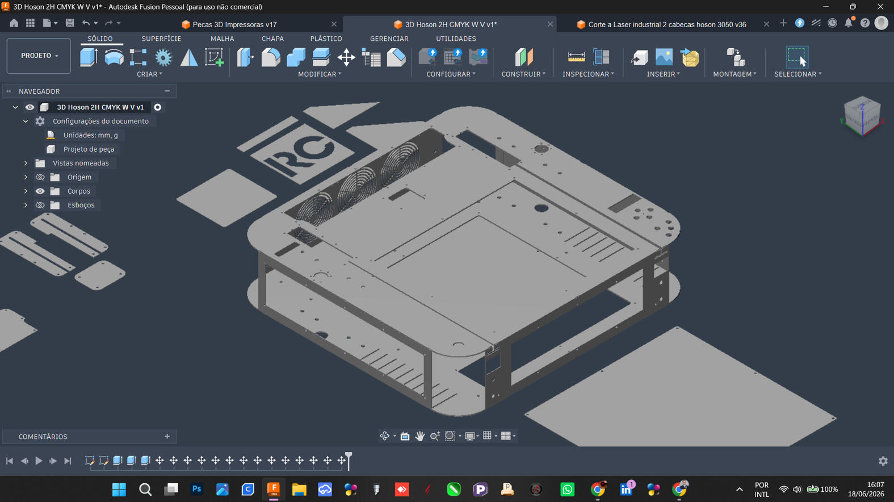The height and width of the screenshot is (502, 894).
Task: Choose the Shell tool icon
Action: (x=321, y=57)
